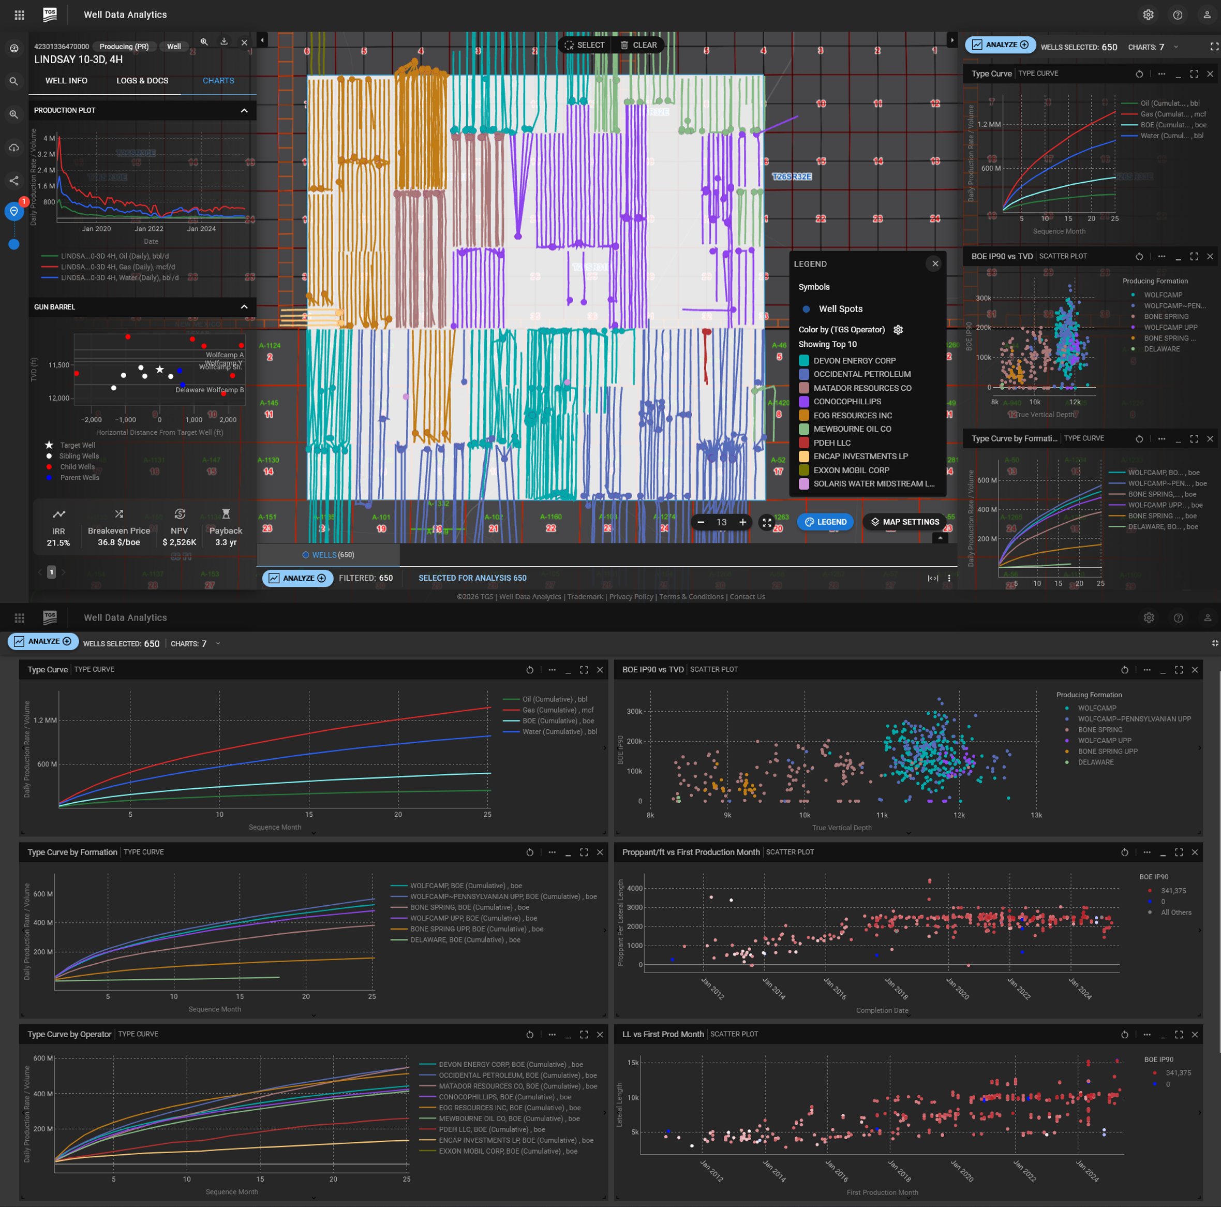Screen dimensions: 1221x1207
Task: Reset the BOE IP90 vs TVD chart
Action: (1139, 256)
